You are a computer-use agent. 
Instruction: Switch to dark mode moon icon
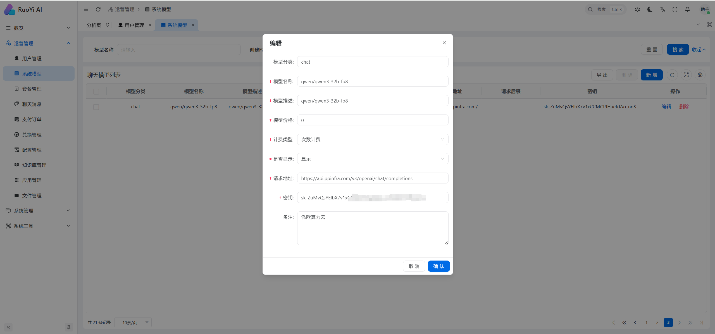point(650,9)
